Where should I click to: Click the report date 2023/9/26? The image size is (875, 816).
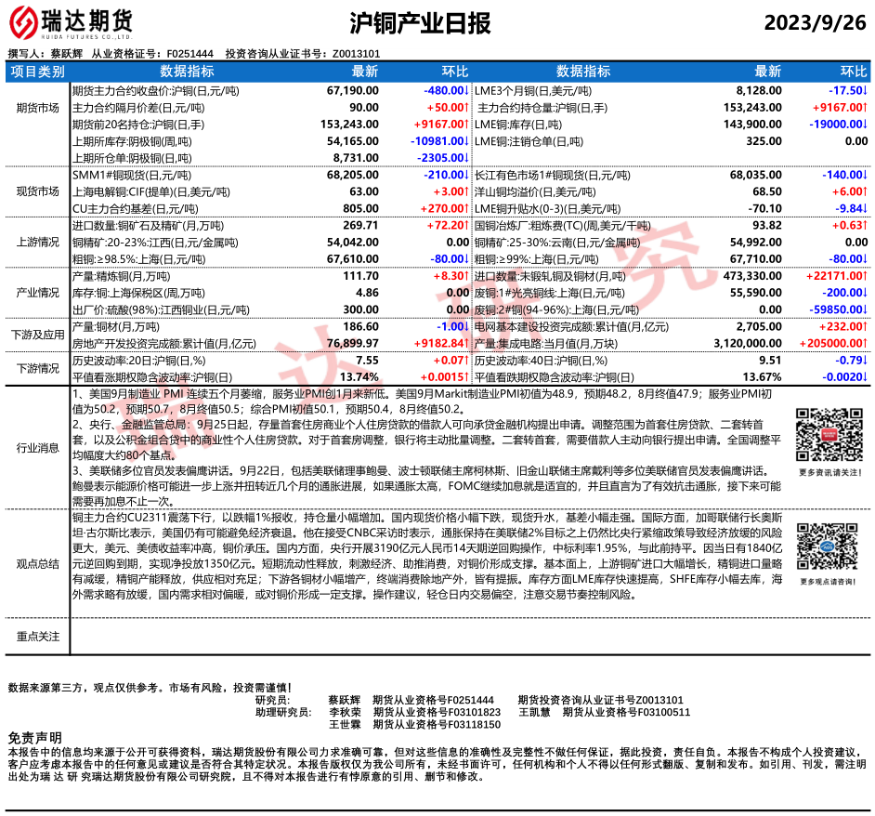pyautogui.click(x=814, y=20)
